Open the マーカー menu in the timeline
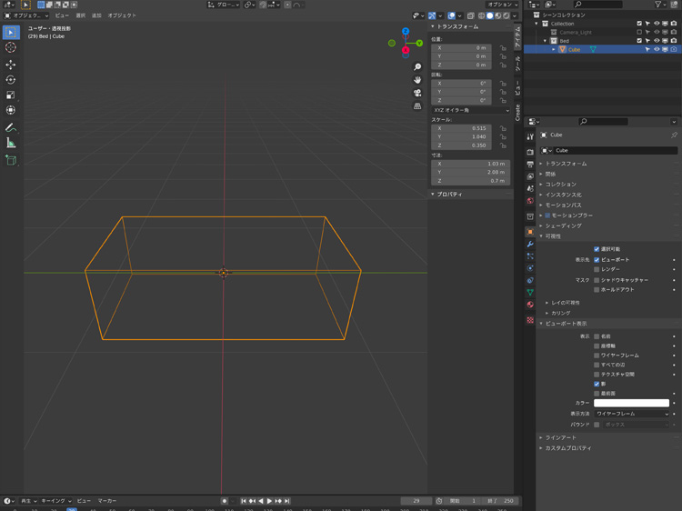682x511 pixels. tap(107, 501)
